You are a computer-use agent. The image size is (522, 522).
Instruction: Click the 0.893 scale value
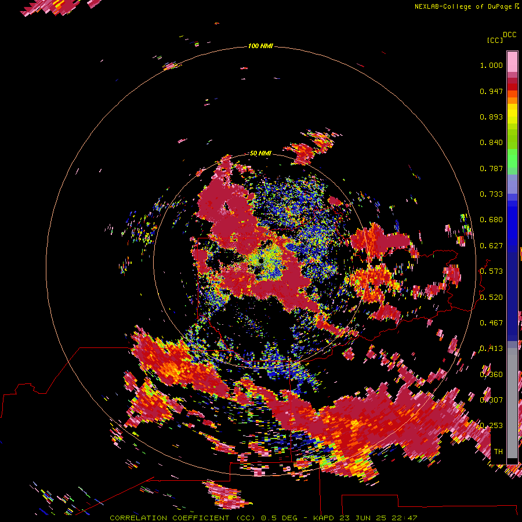point(491,117)
